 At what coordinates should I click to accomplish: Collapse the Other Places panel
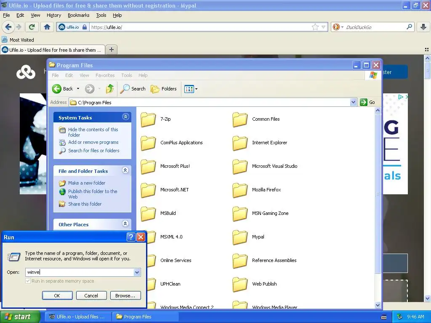125,224
